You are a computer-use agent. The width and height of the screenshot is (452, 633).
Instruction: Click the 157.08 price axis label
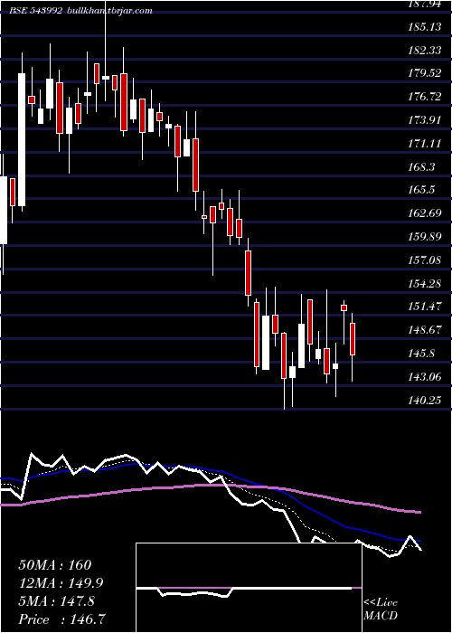tap(424, 260)
